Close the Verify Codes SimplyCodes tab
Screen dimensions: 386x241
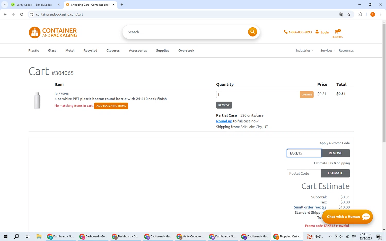click(x=59, y=5)
